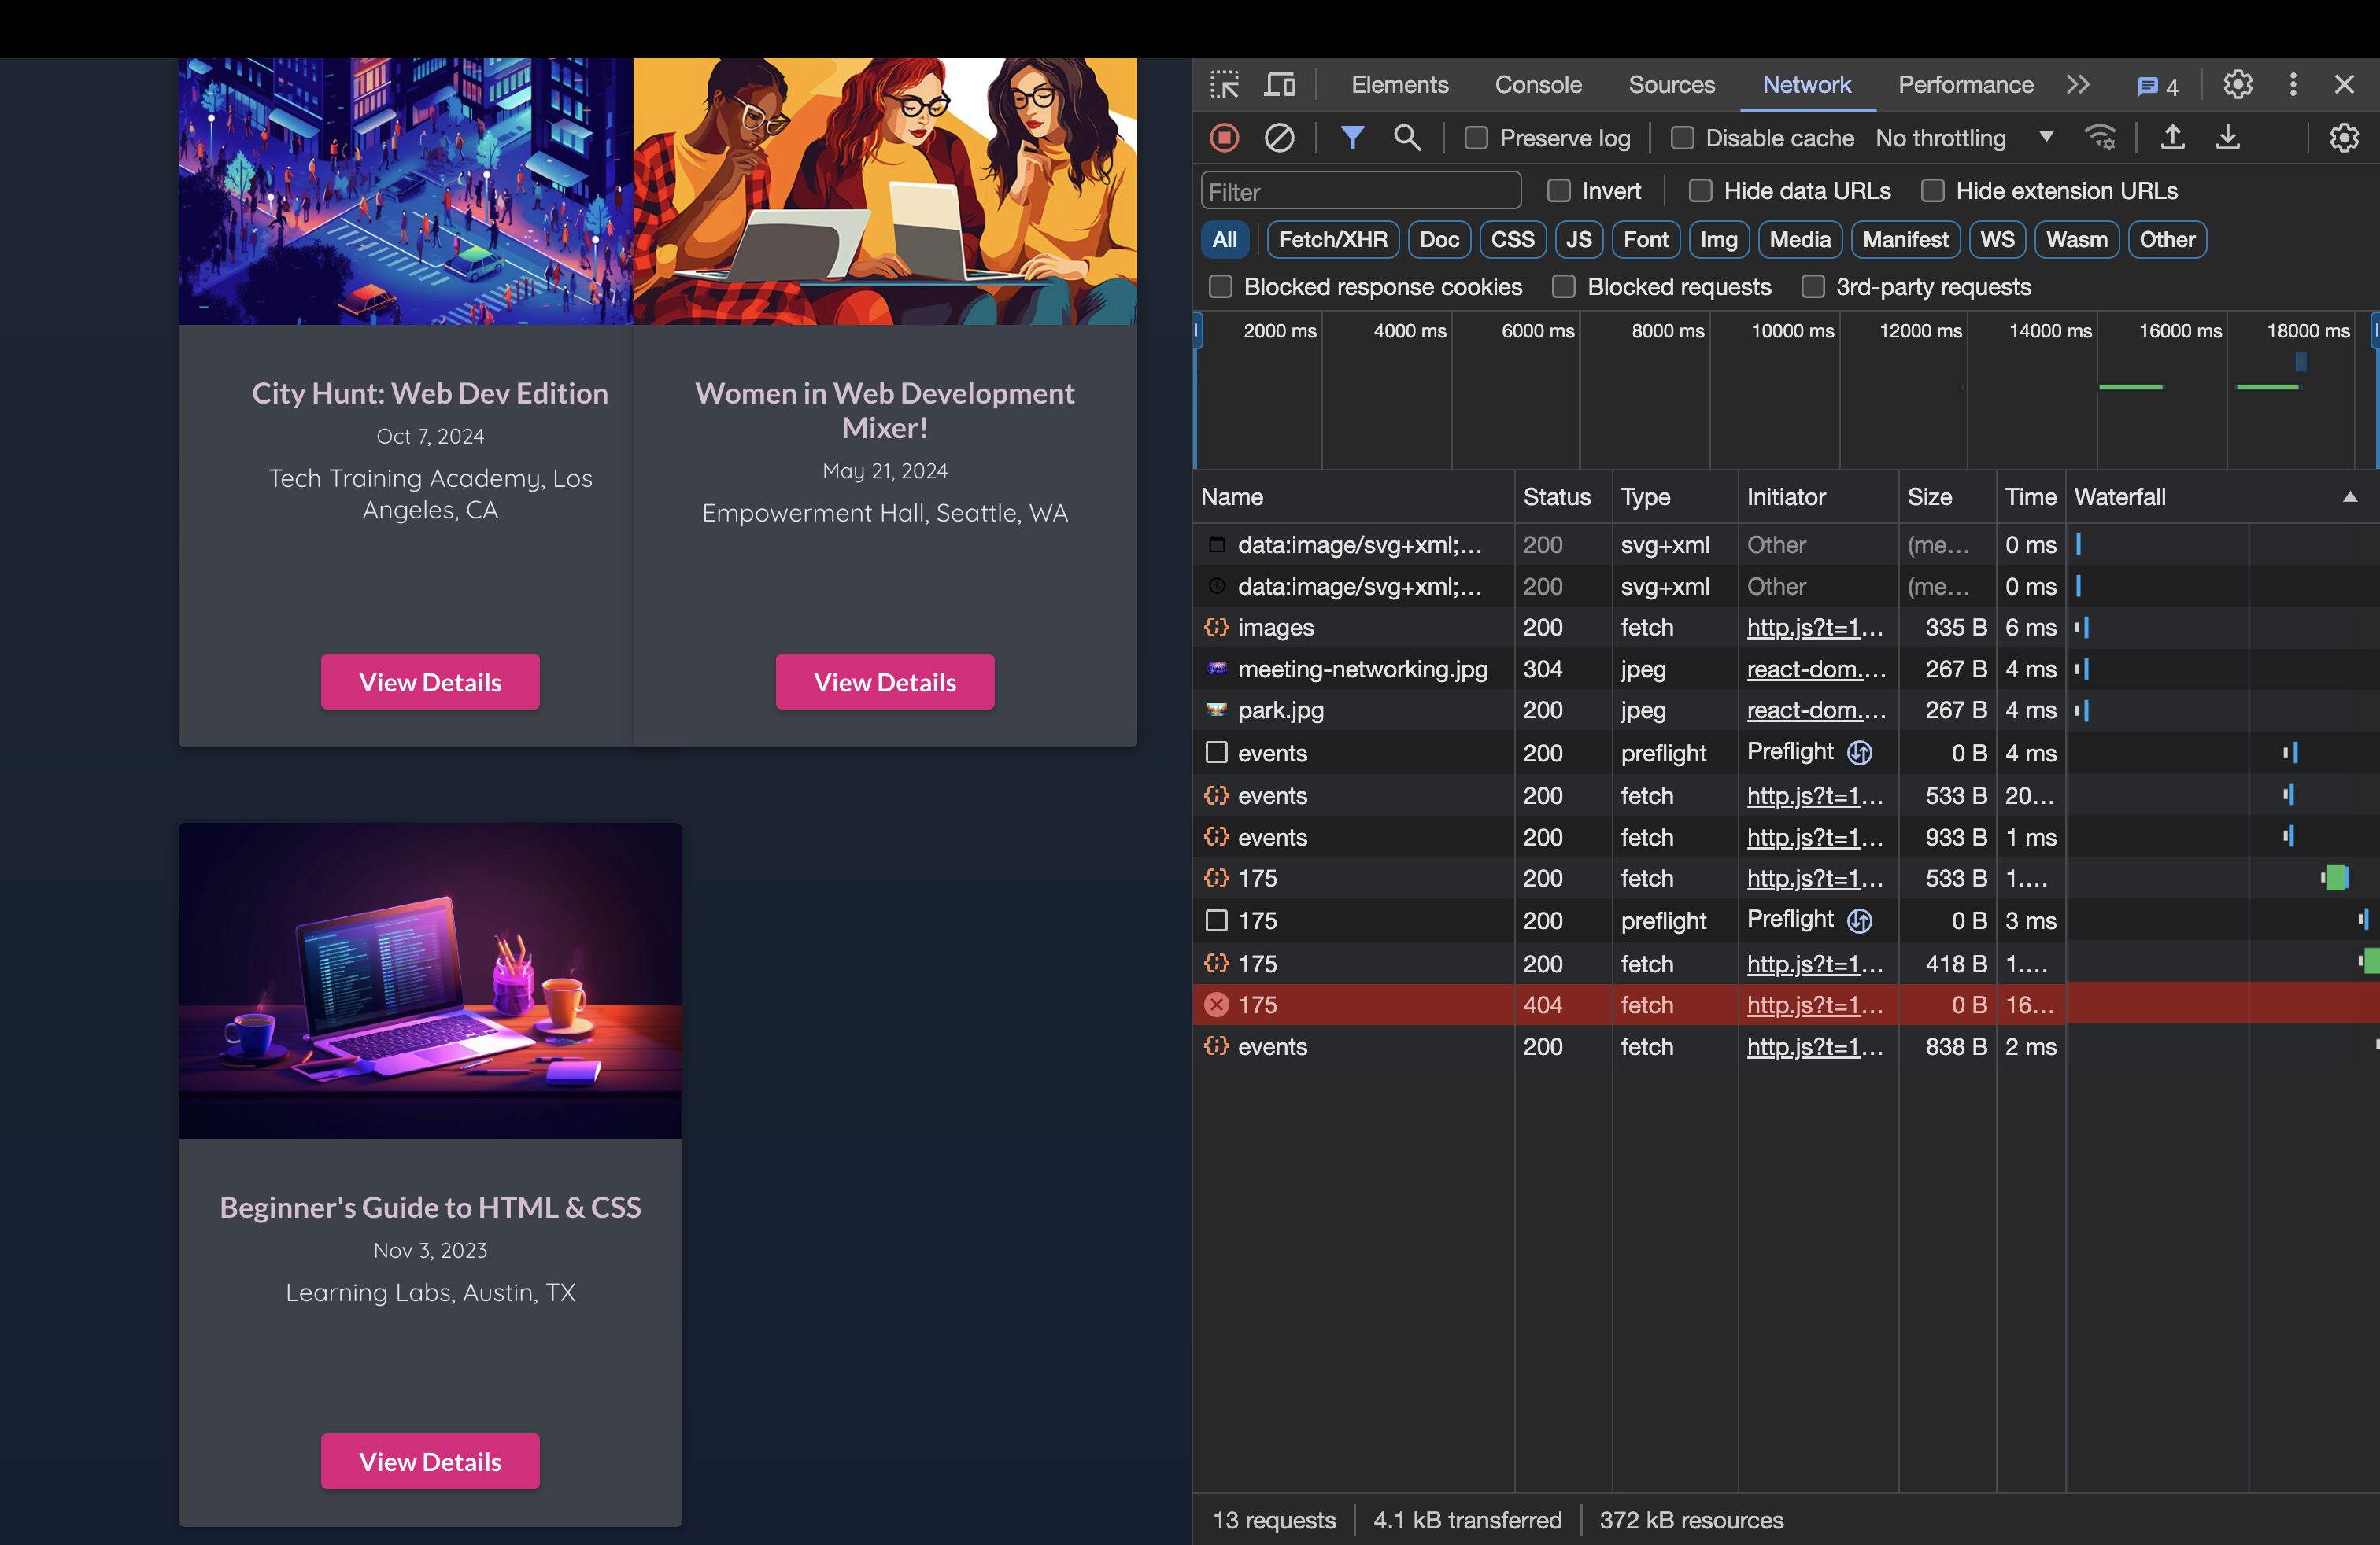Click into the Filter text field
The height and width of the screenshot is (1545, 2380).
point(1360,191)
